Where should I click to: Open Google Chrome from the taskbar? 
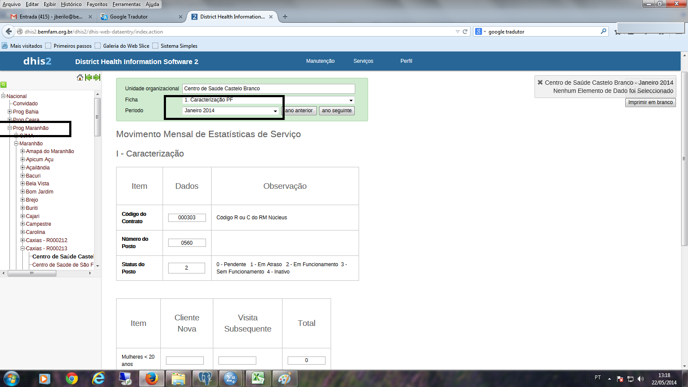point(72,378)
